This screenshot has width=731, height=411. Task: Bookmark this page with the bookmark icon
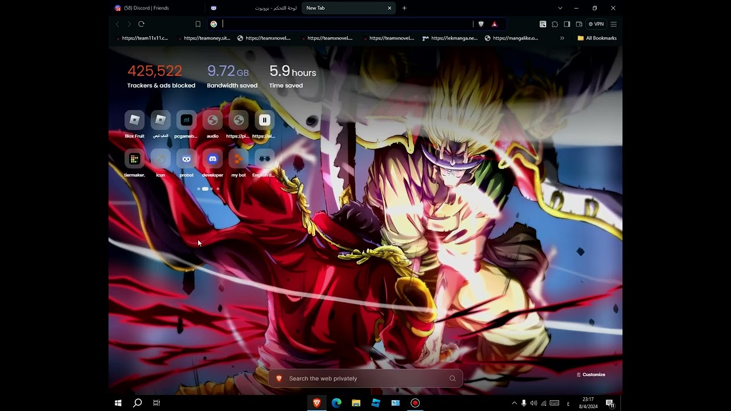pyautogui.click(x=198, y=24)
